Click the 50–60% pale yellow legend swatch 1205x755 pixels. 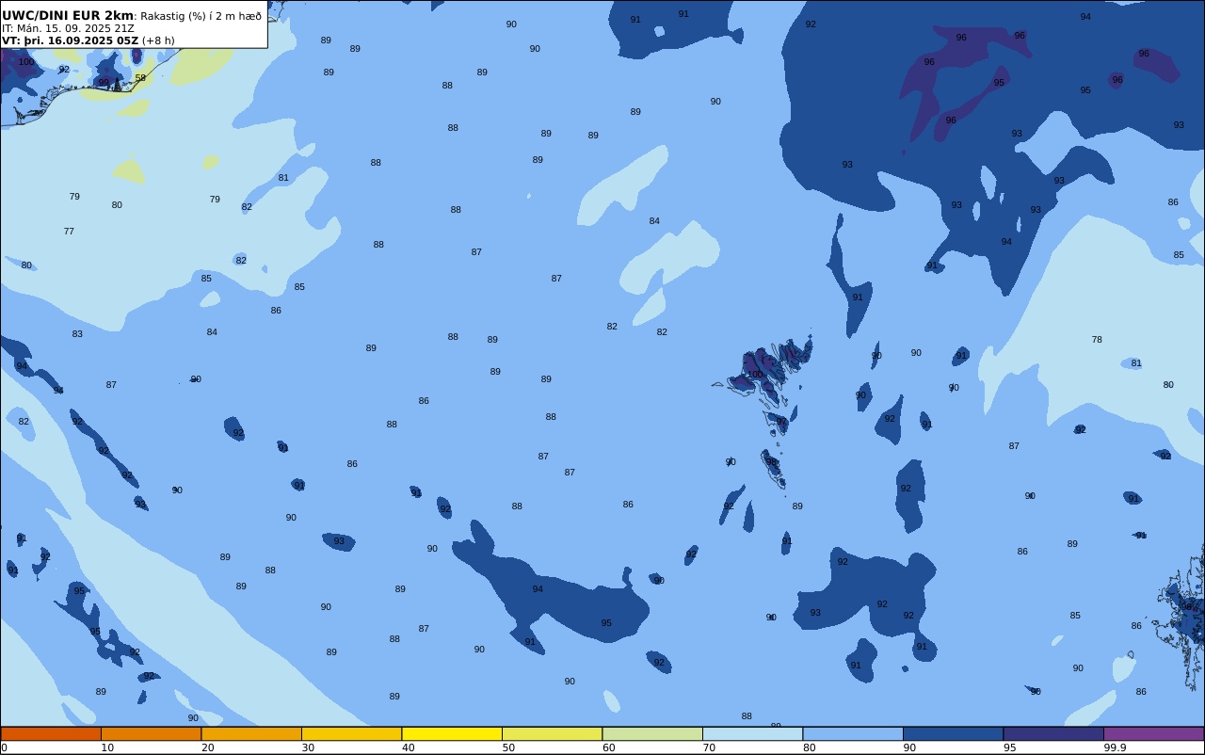[x=552, y=733]
